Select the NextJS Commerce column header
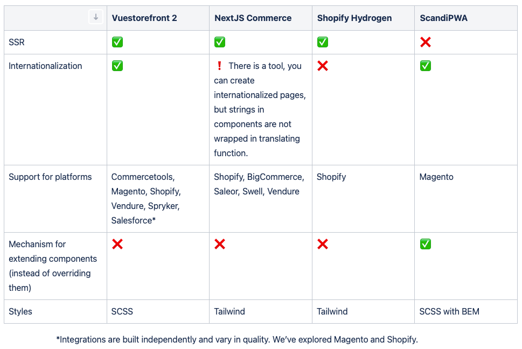 [253, 18]
